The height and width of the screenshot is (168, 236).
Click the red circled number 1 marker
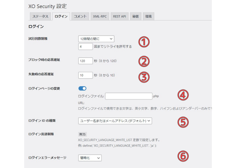pyautogui.click(x=144, y=42)
